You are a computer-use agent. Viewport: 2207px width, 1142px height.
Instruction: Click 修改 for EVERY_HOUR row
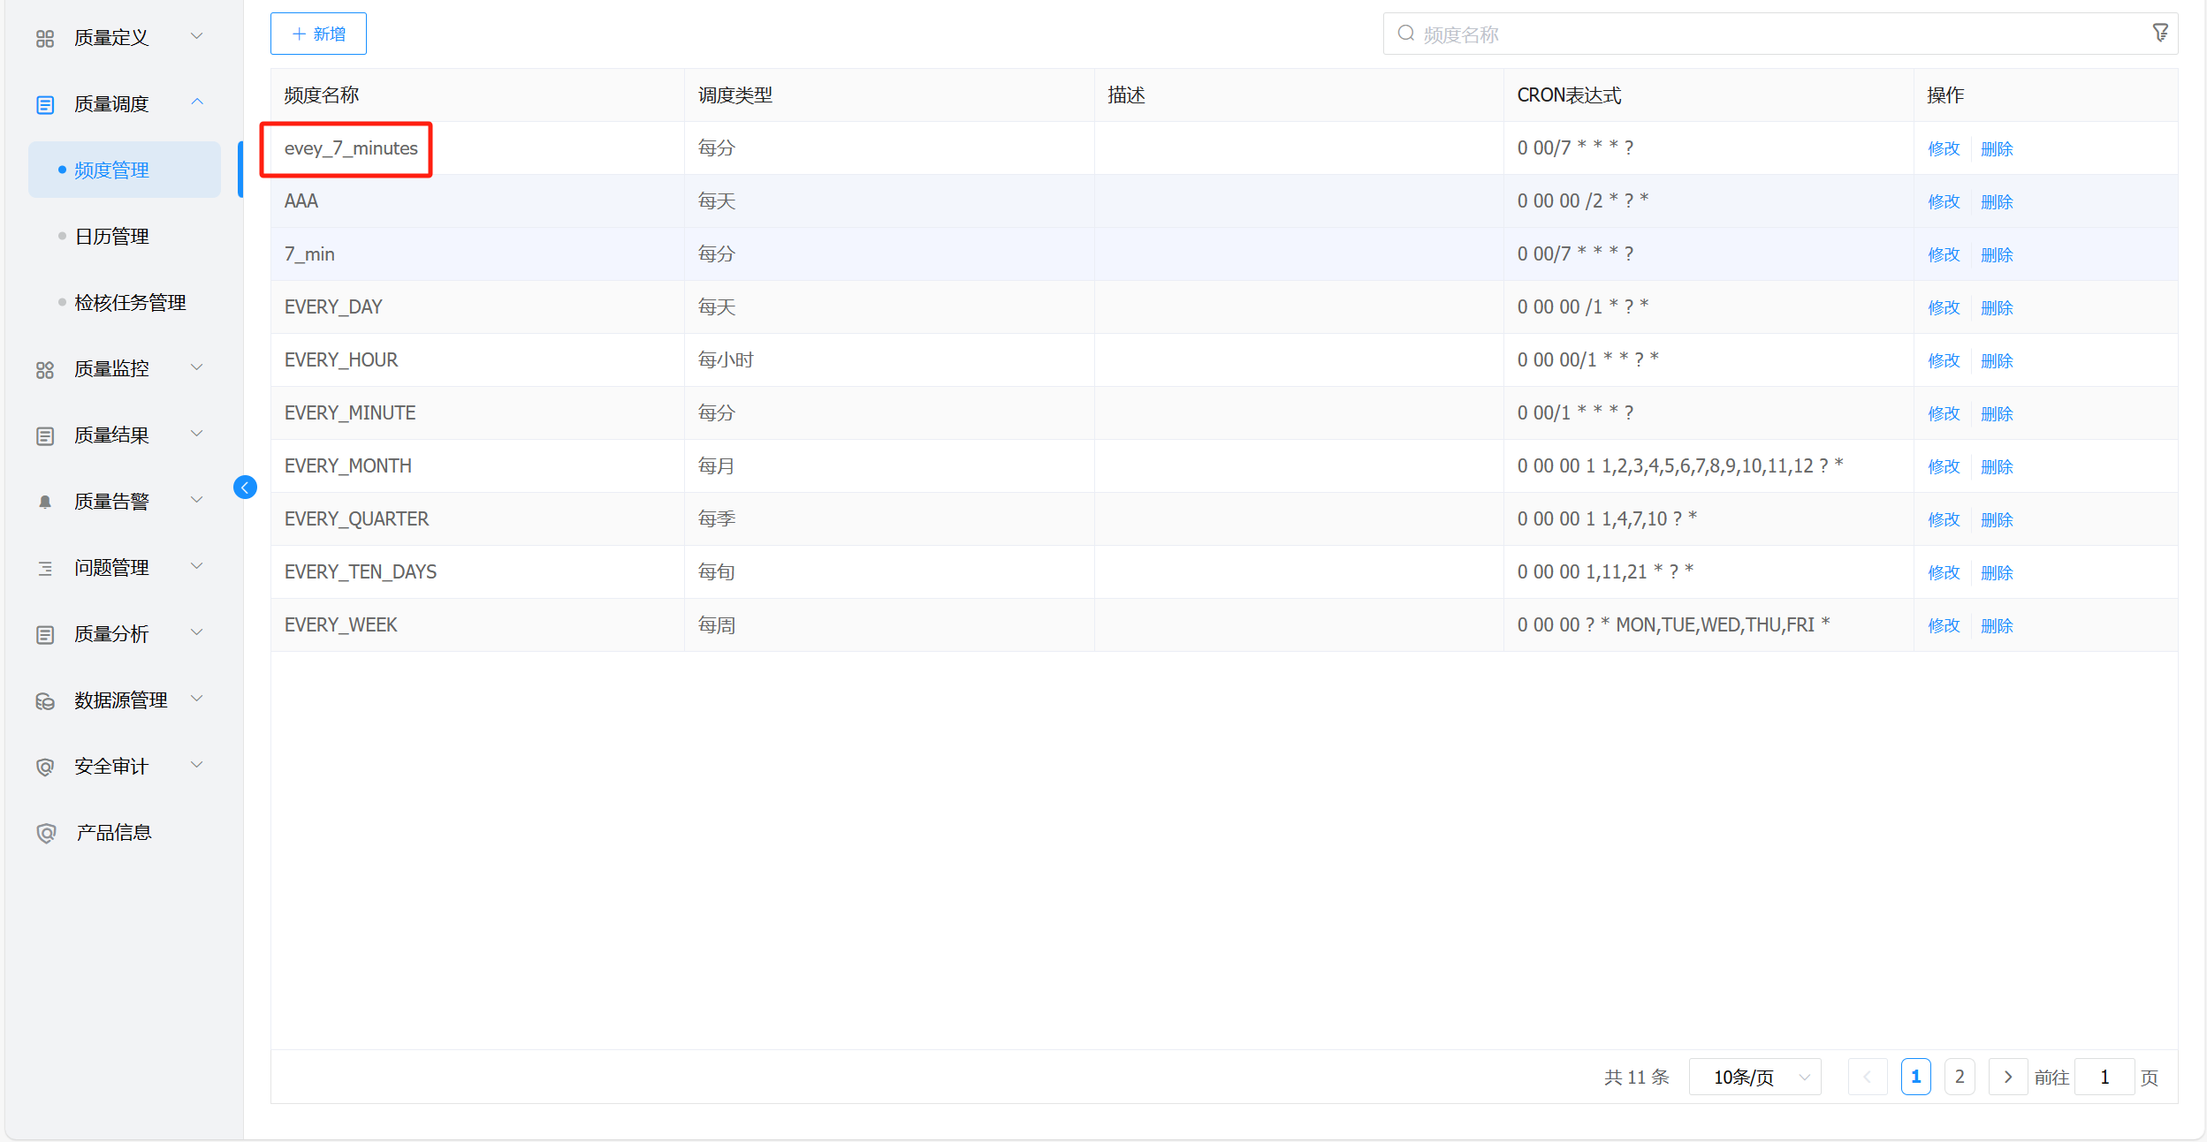(1943, 360)
